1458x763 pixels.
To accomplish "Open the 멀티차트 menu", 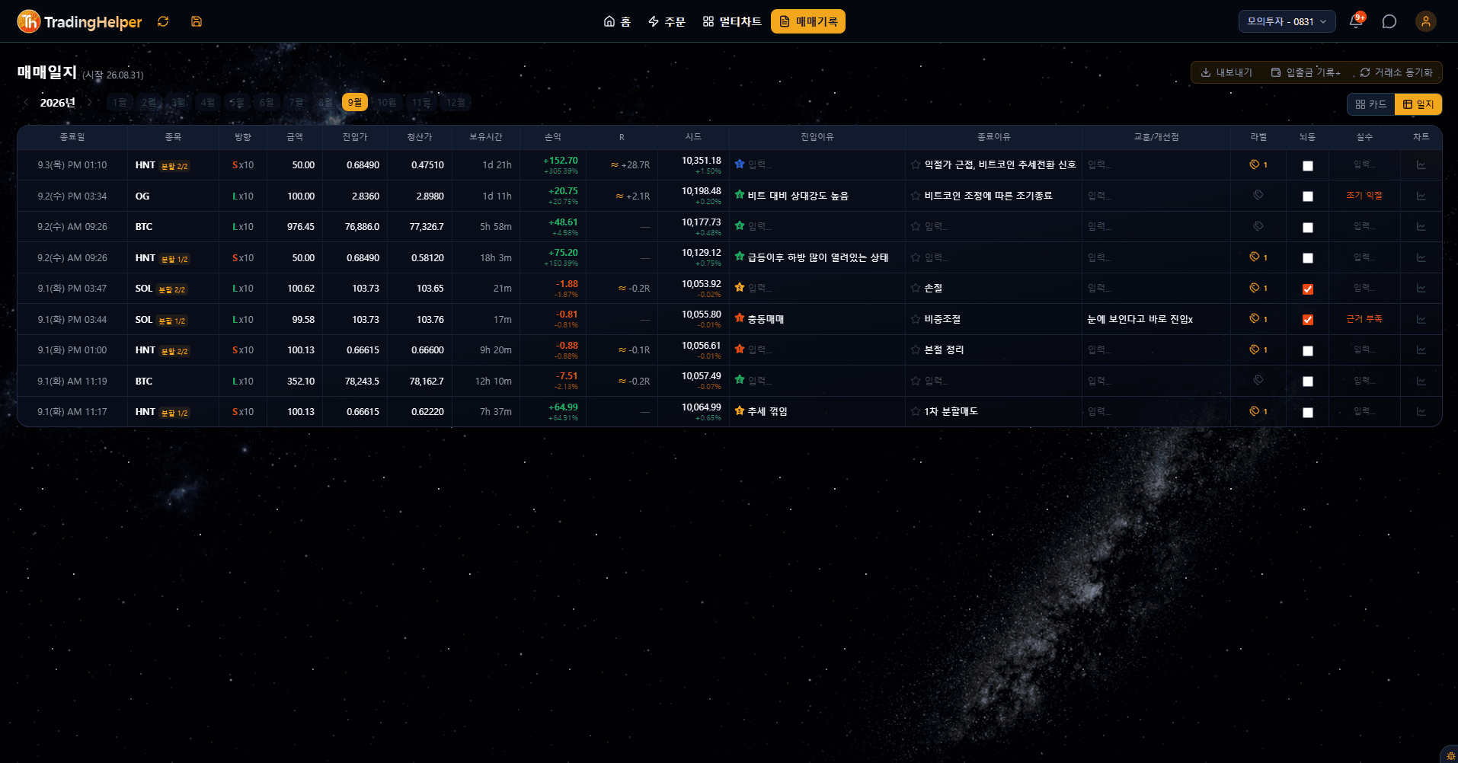I will (x=732, y=21).
